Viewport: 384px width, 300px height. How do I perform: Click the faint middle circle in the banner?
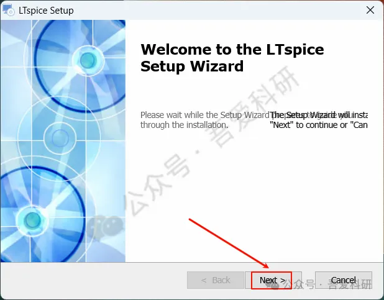pos(60,138)
